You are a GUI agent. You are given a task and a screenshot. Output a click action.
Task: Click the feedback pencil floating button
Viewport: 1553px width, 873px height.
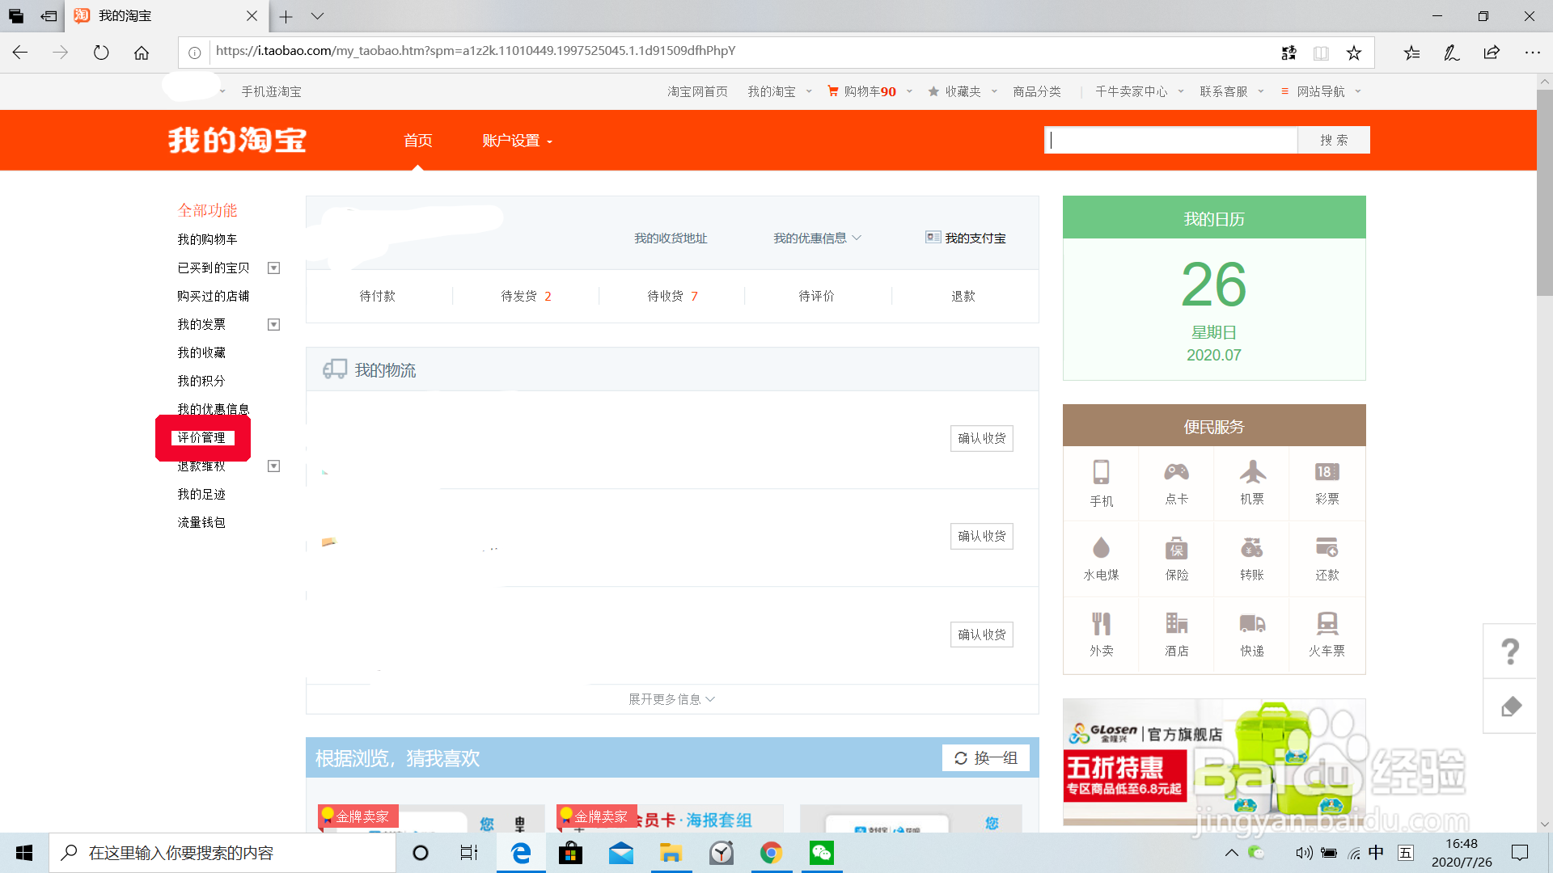pos(1509,706)
